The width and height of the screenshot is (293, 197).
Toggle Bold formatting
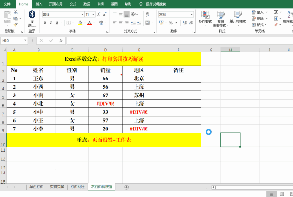pyautogui.click(x=45, y=23)
